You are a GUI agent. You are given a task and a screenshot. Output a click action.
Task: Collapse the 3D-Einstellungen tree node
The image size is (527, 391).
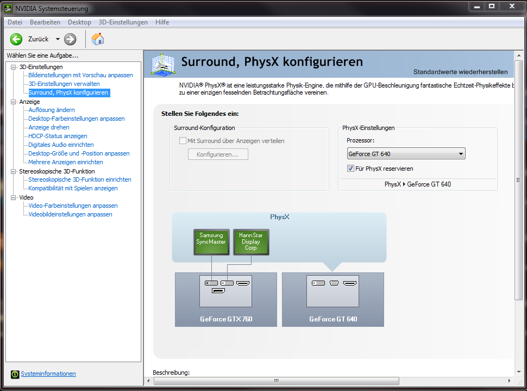(x=14, y=67)
